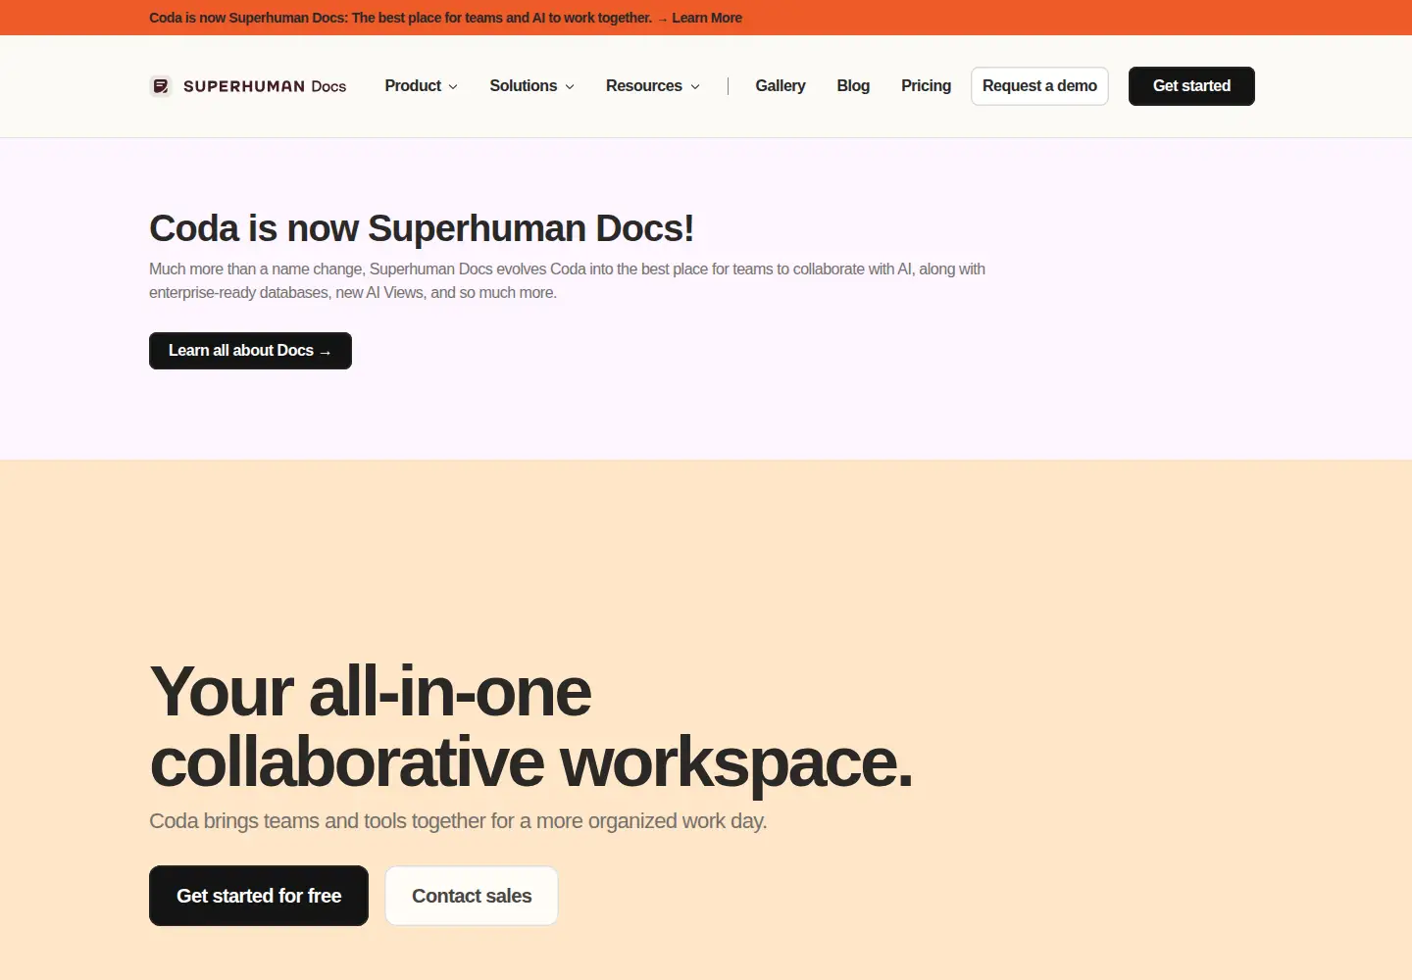Click the Superhuman Docs logo icon

pos(161,86)
